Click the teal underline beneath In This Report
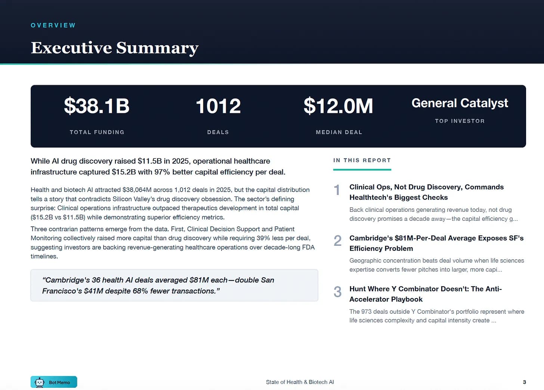This screenshot has width=544, height=390. point(362,170)
